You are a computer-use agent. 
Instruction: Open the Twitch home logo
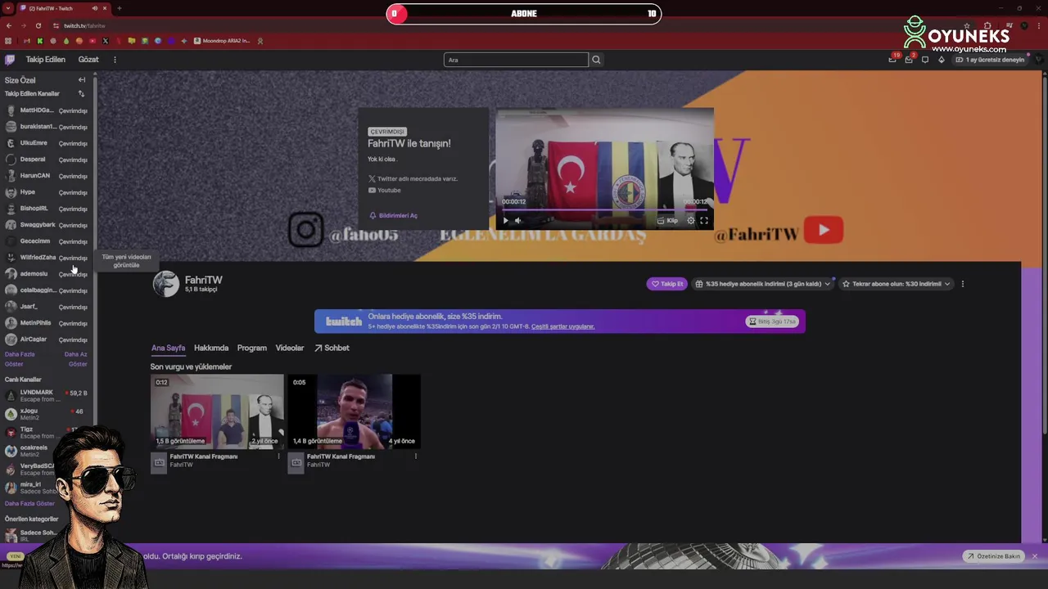click(x=10, y=60)
